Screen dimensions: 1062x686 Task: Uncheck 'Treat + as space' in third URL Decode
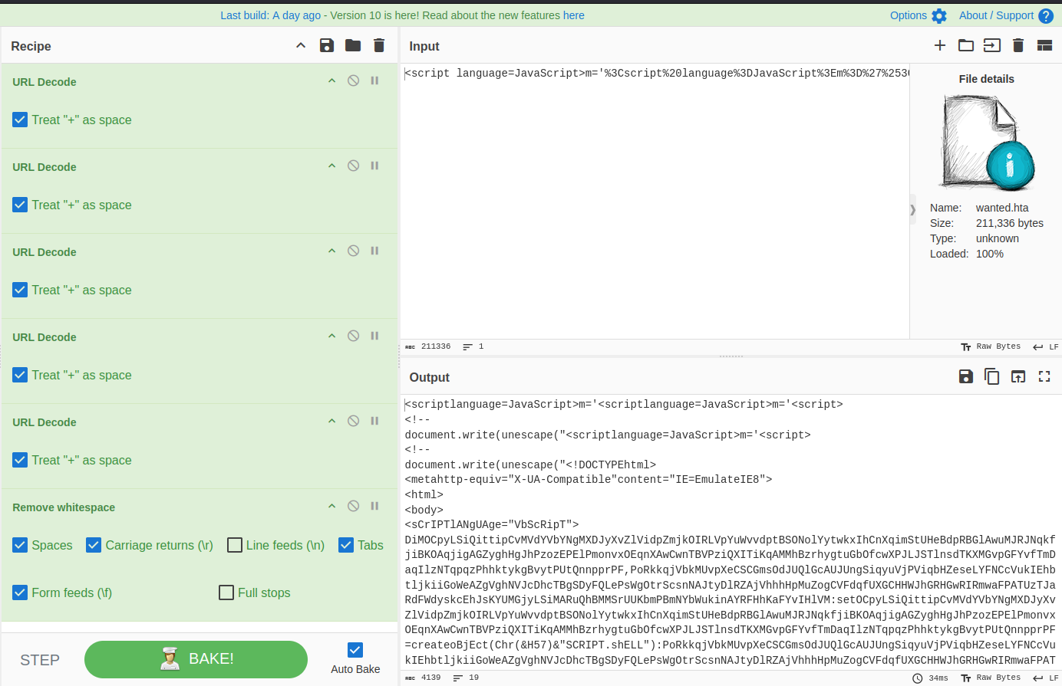tap(20, 290)
